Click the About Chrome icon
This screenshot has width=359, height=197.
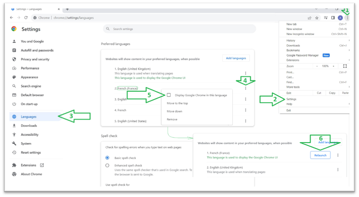[14, 174]
